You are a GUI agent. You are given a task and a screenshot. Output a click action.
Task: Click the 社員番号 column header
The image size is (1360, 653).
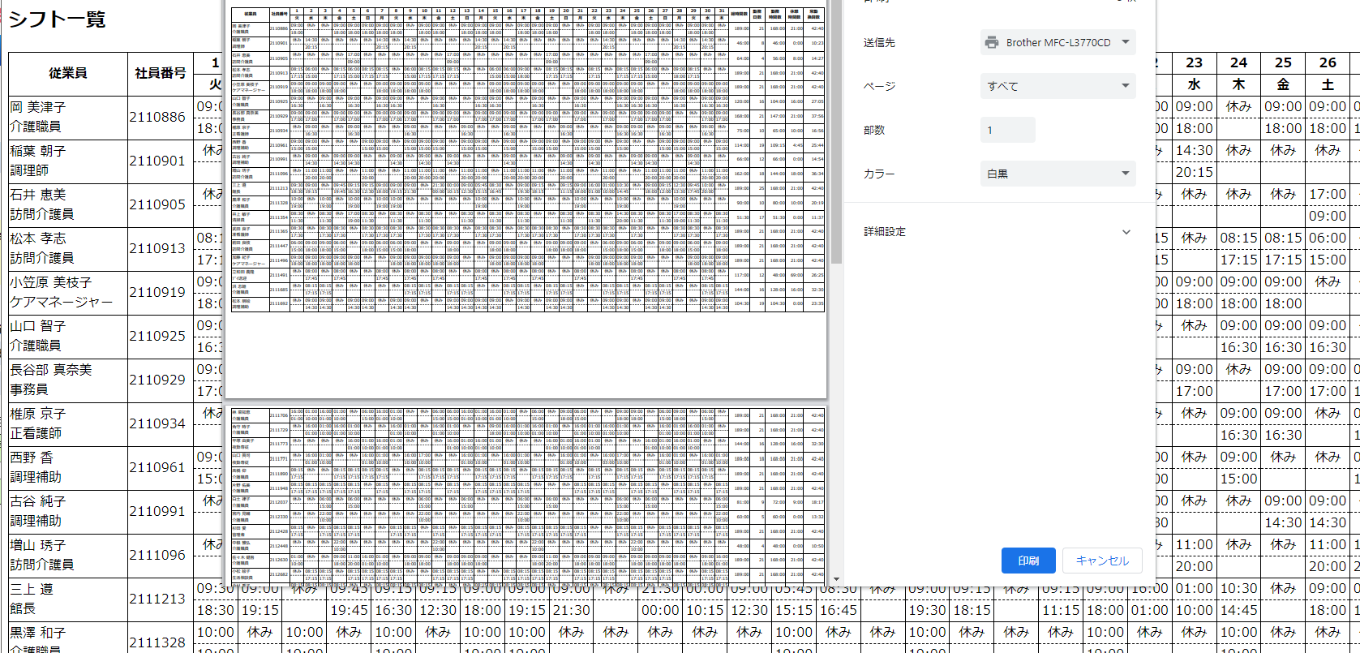(x=160, y=73)
